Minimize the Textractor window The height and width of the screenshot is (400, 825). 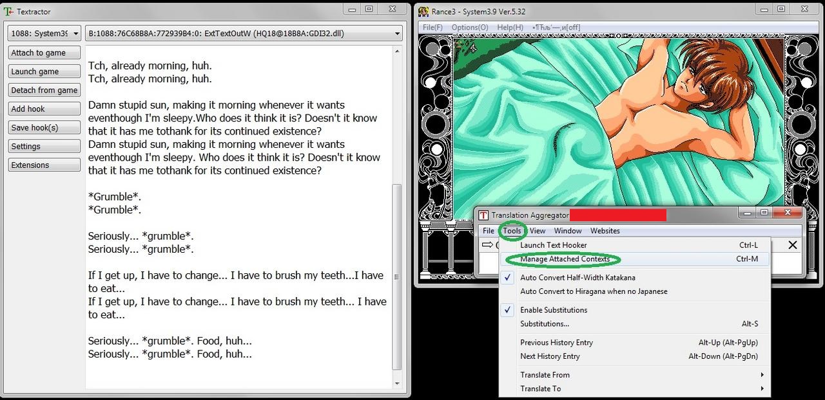[351, 9]
